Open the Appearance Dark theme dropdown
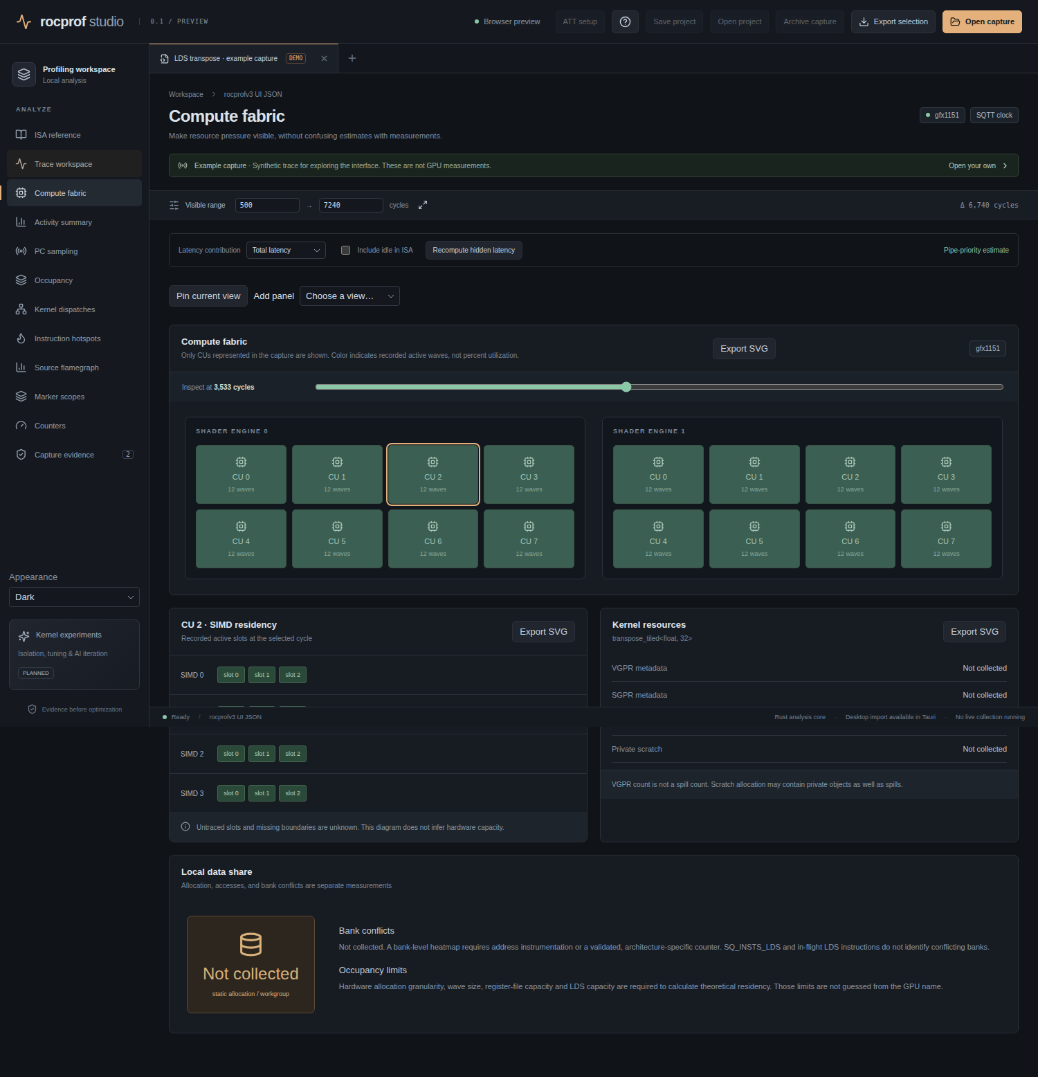The width and height of the screenshot is (1038, 1077). [x=74, y=597]
